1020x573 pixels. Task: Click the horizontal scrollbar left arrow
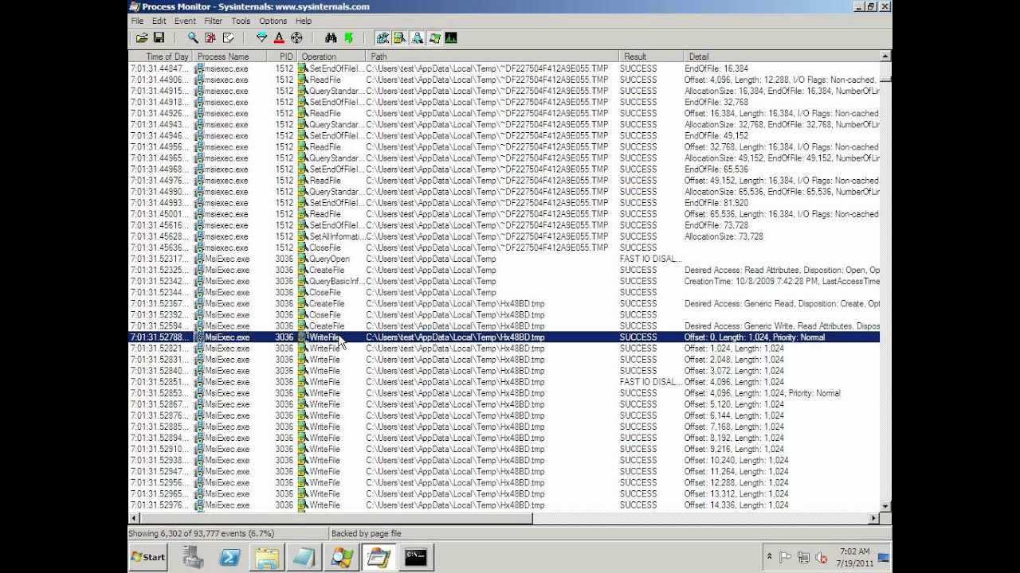tap(134, 518)
